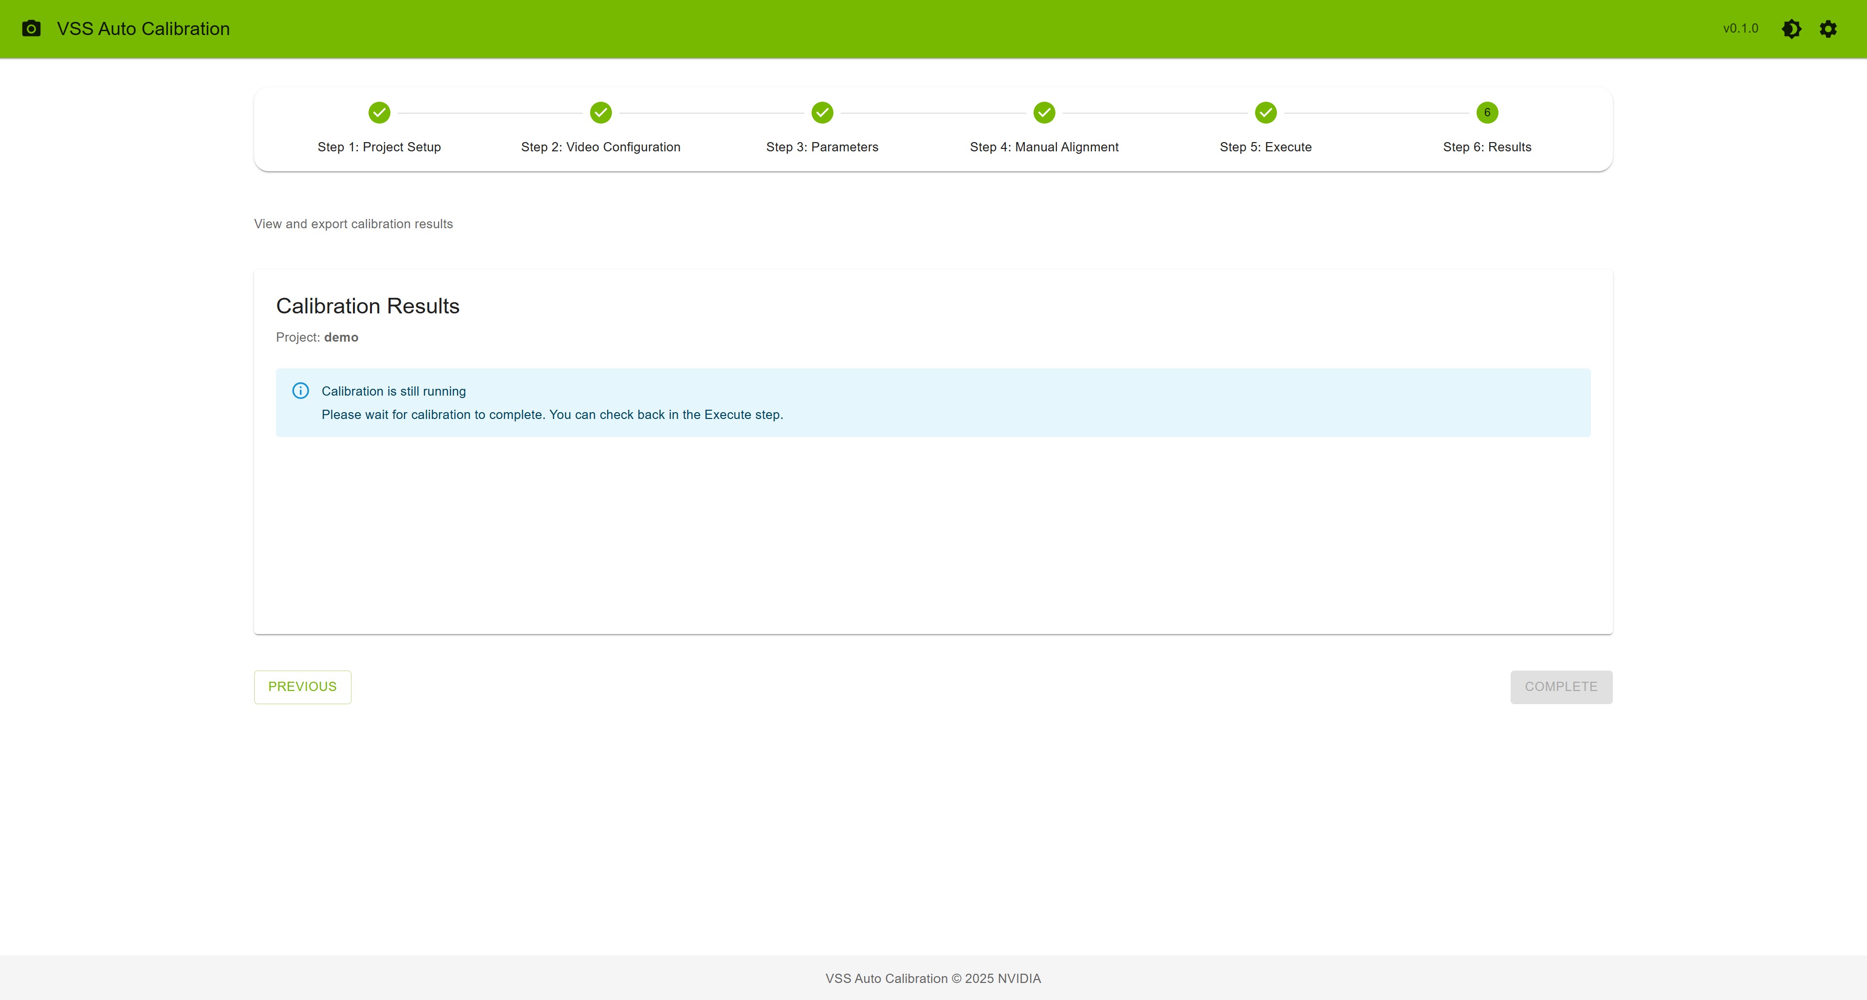Go to Step 1: Project Setup label
The image size is (1867, 1000).
click(x=379, y=147)
